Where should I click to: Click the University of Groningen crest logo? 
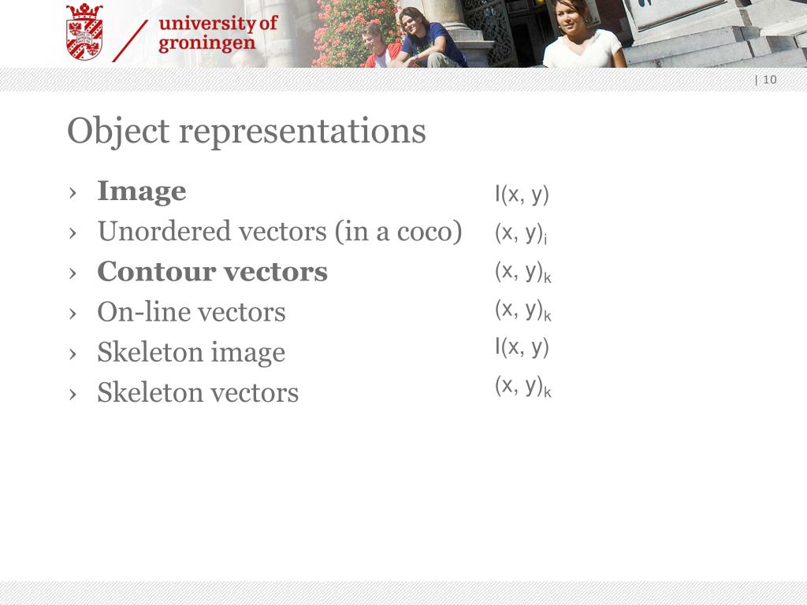click(x=84, y=32)
